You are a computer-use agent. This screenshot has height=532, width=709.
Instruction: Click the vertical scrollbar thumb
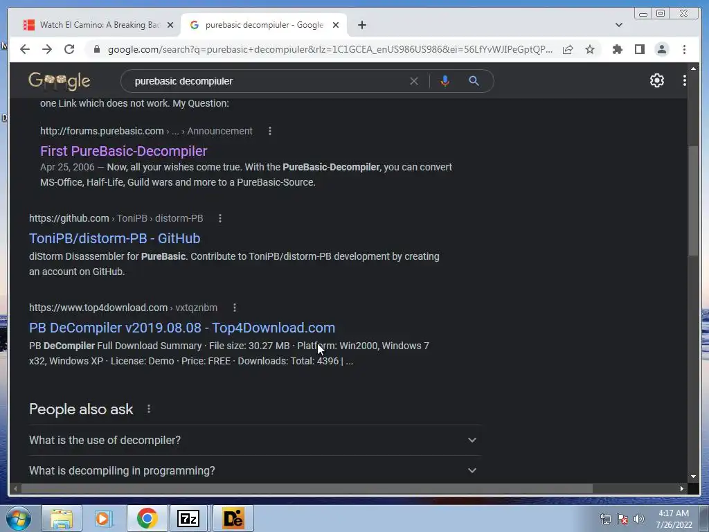692,200
